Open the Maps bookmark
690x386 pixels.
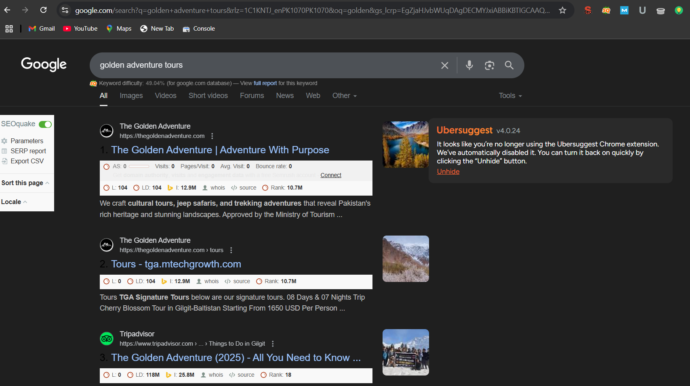tap(119, 29)
